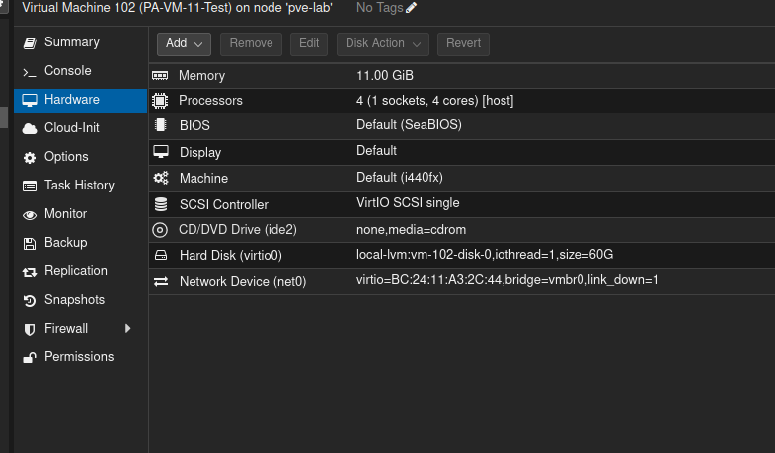Click the 'No Tags' label
This screenshot has height=453, width=775.
[379, 8]
